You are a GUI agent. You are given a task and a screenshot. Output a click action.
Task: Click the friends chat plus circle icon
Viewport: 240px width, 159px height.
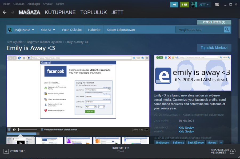pyautogui.click(x=233, y=151)
